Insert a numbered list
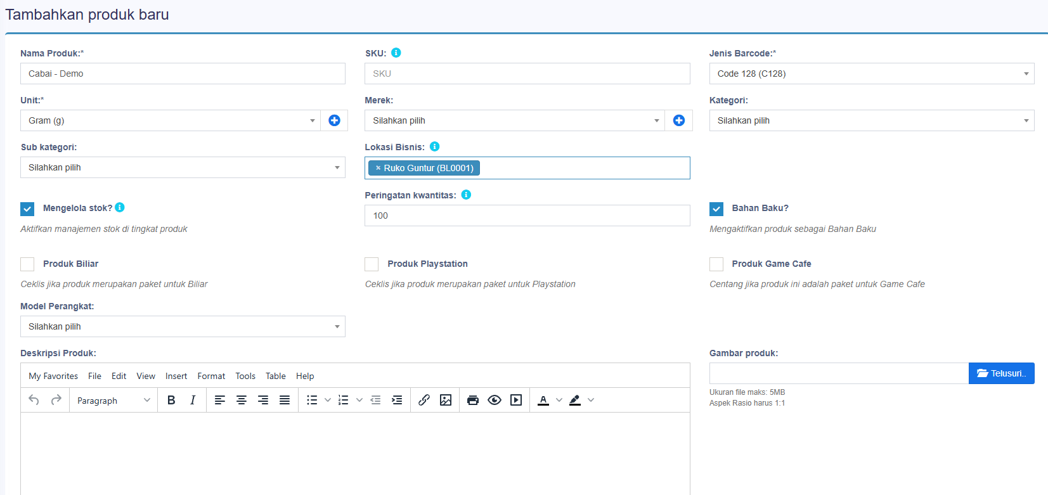Screen dimensions: 1048x495 coord(344,400)
